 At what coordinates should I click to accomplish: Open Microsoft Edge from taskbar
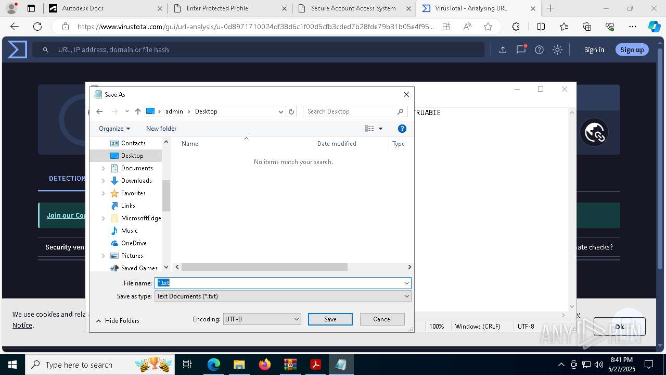point(214,365)
